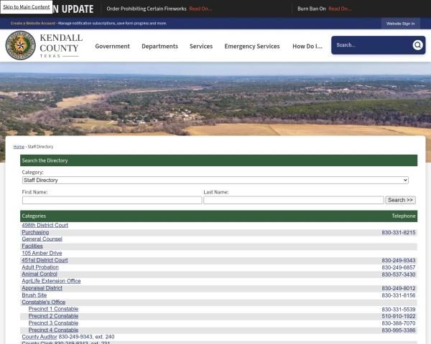Open the Category dropdown
The width and height of the screenshot is (431, 344).
click(215, 180)
